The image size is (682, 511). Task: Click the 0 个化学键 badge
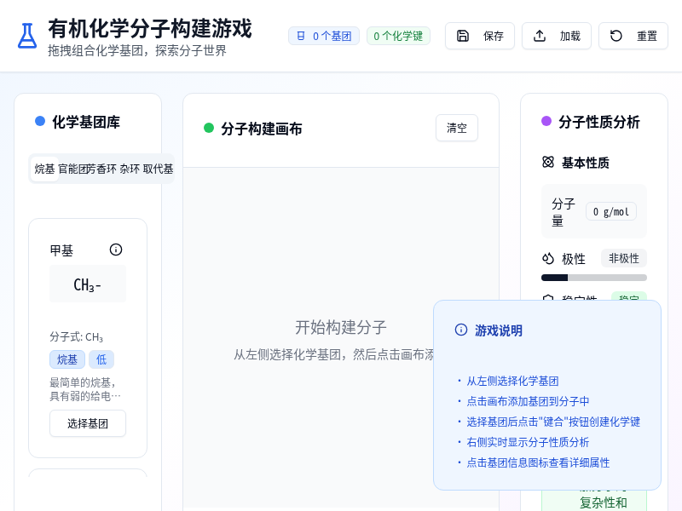tap(398, 36)
